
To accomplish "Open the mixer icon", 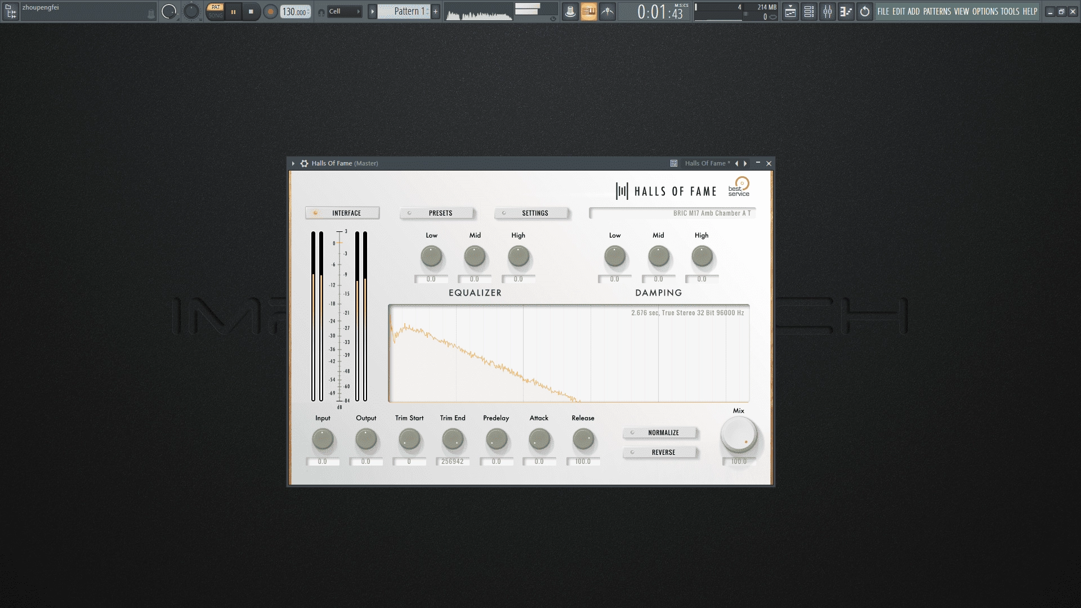I will click(828, 11).
